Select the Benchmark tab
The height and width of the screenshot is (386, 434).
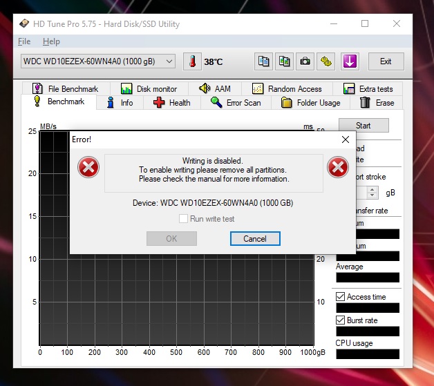(59, 102)
